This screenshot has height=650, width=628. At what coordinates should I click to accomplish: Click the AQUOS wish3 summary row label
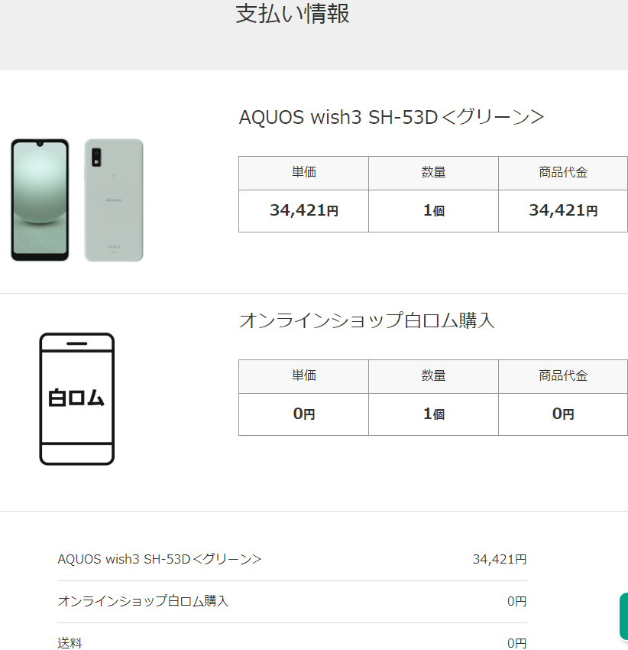click(160, 559)
